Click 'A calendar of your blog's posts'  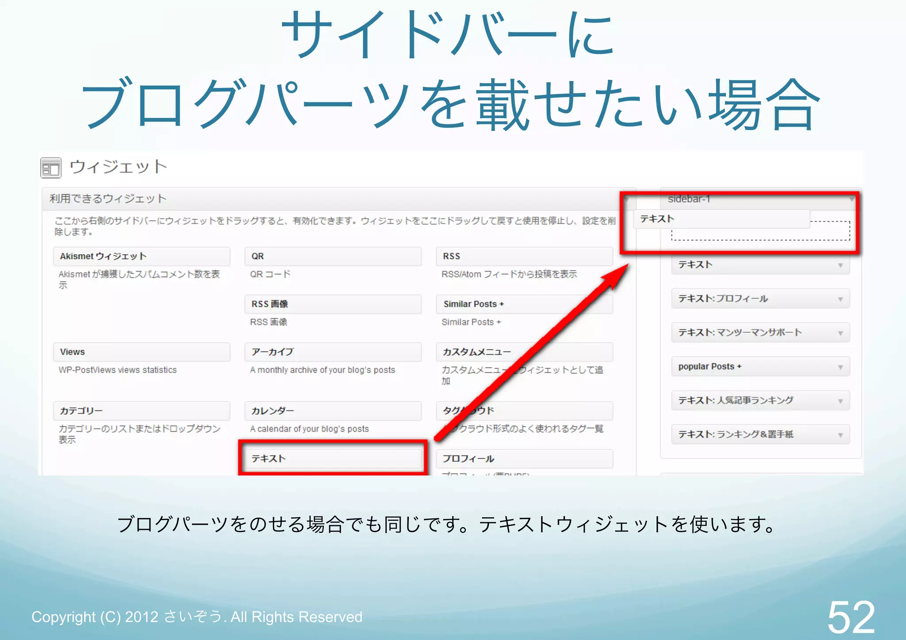click(309, 429)
